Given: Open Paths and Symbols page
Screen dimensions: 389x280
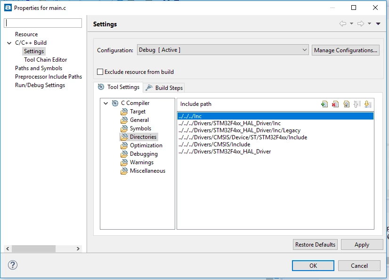Looking at the screenshot, I should 39,68.
